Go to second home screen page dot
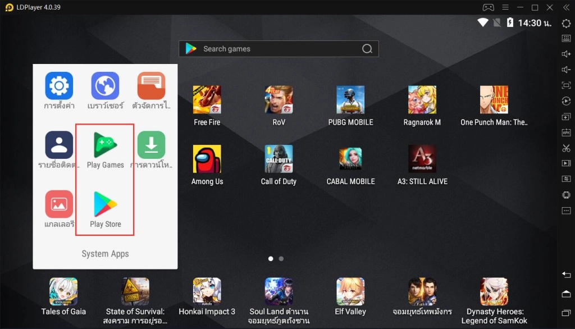The width and height of the screenshot is (575, 329). pyautogui.click(x=281, y=259)
